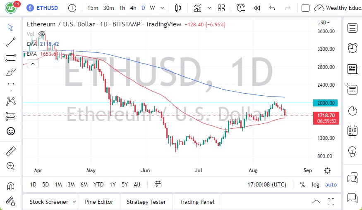The height and width of the screenshot is (210, 362).
Task: Click the magnet mode icon
Action: (x=11, y=186)
